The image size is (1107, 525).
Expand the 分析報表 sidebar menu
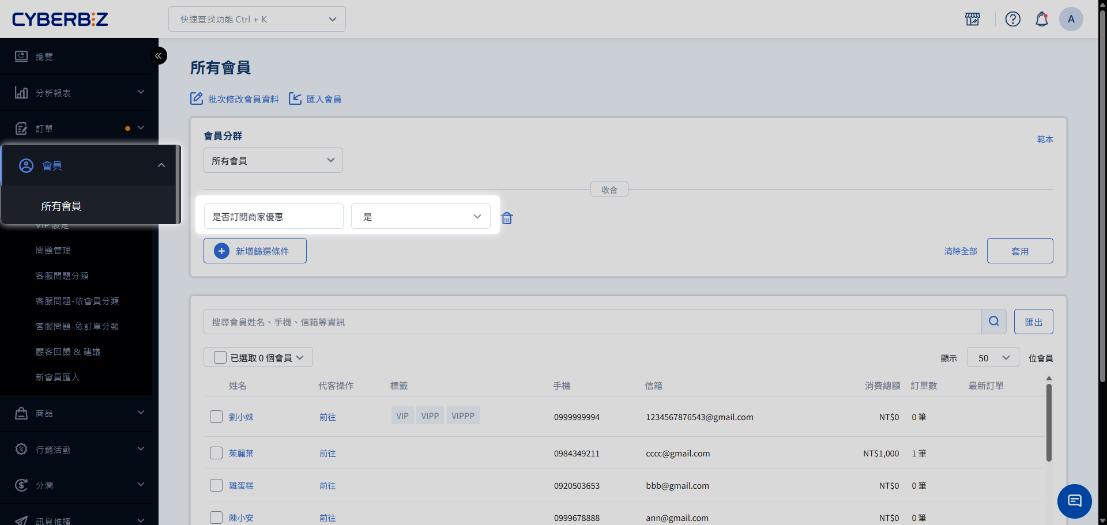click(79, 93)
